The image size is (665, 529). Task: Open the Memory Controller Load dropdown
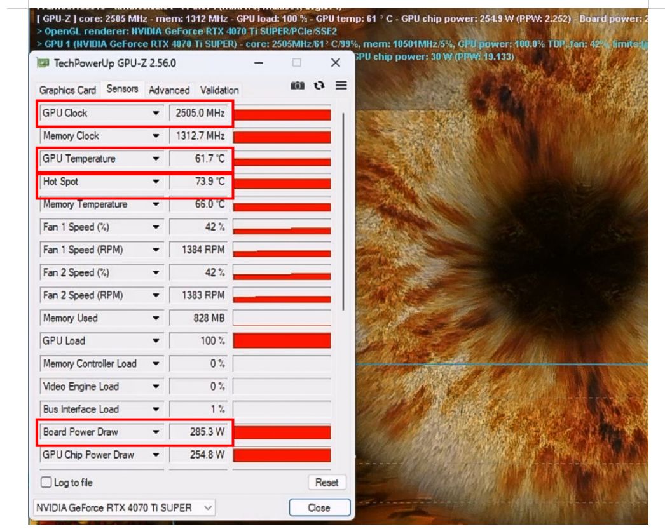(x=156, y=363)
